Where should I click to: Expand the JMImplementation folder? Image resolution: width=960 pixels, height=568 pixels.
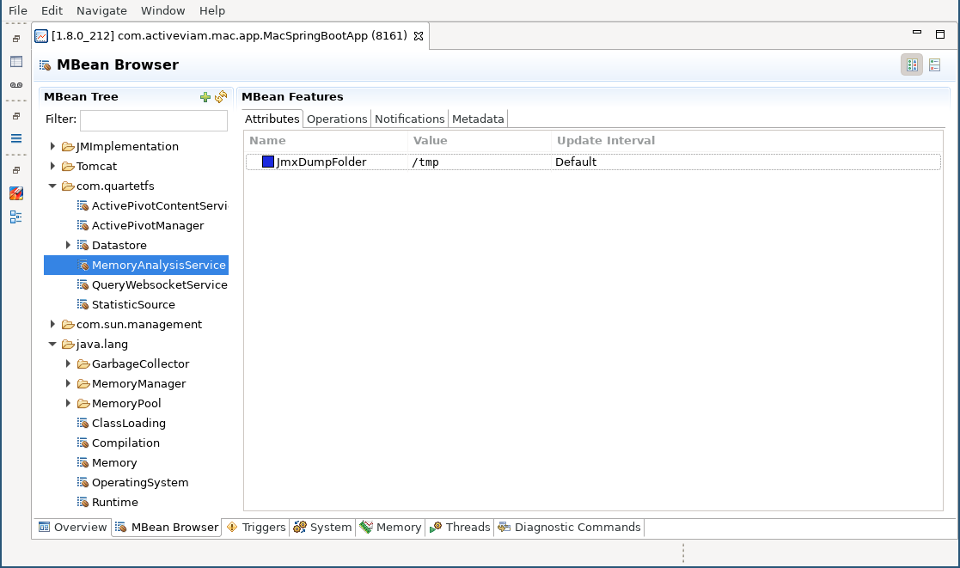point(53,147)
